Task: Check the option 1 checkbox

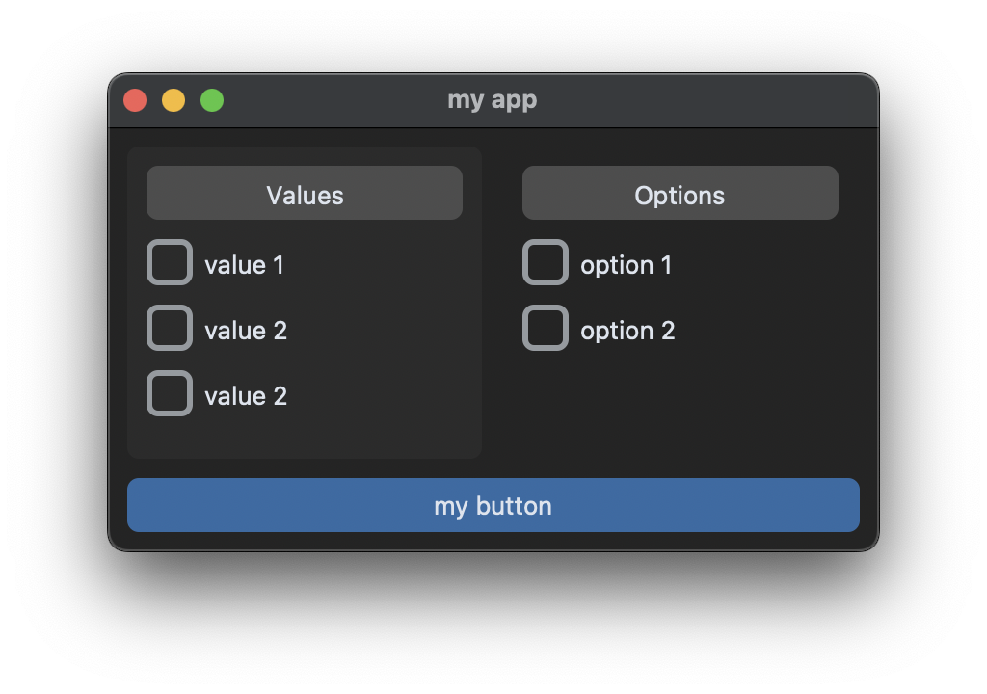Action: [x=546, y=262]
